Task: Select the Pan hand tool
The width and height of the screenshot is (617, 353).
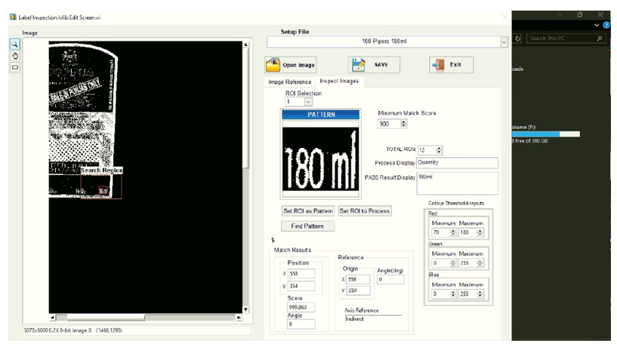Action: tap(14, 56)
